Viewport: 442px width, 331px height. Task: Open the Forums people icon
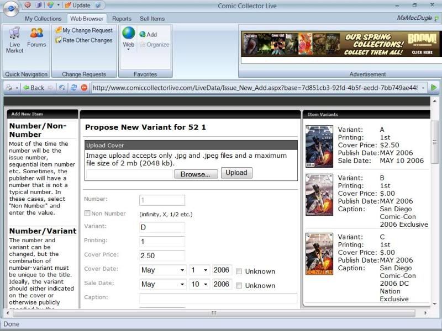coord(36,37)
